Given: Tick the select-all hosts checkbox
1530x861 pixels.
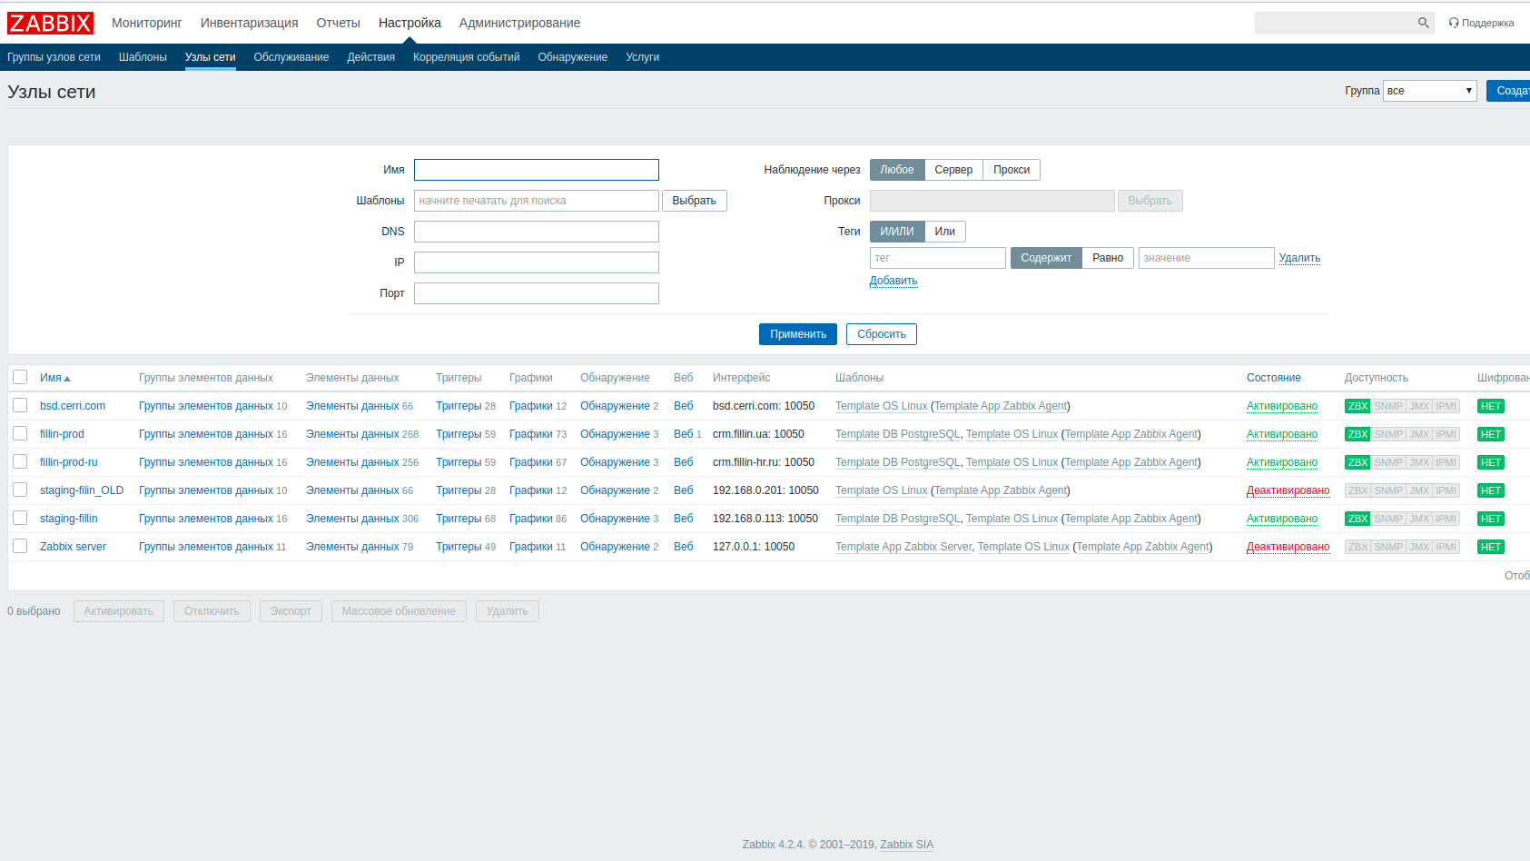Looking at the screenshot, I should 20,377.
